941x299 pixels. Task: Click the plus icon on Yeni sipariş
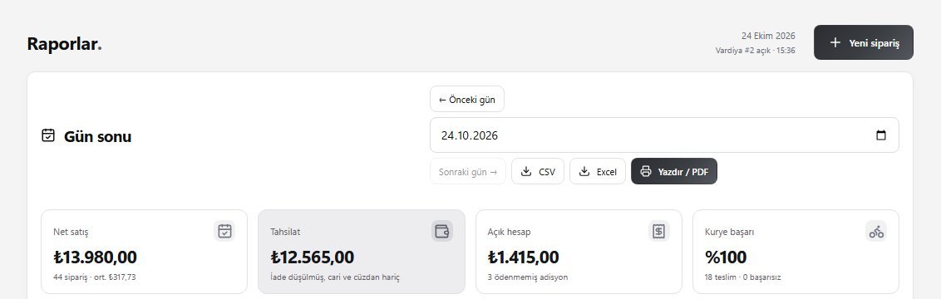(x=835, y=42)
